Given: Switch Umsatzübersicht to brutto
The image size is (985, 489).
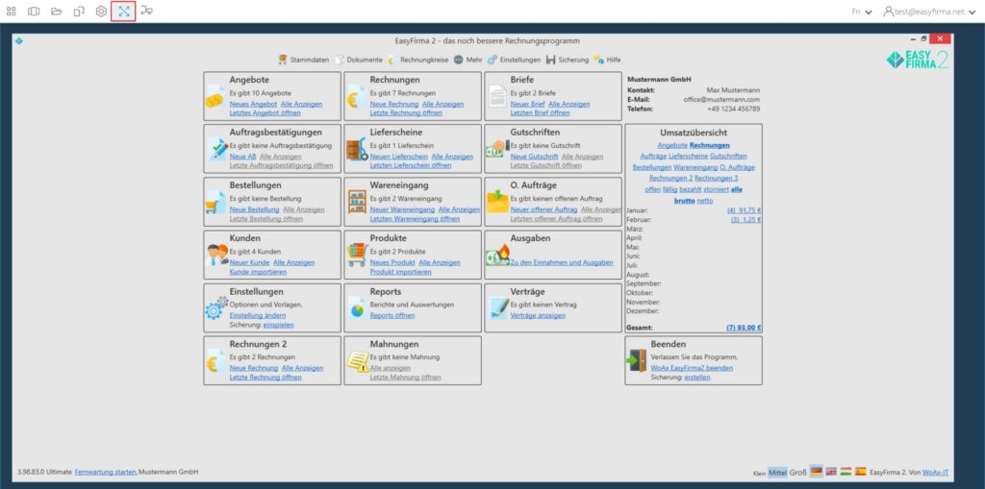Looking at the screenshot, I should [x=684, y=201].
